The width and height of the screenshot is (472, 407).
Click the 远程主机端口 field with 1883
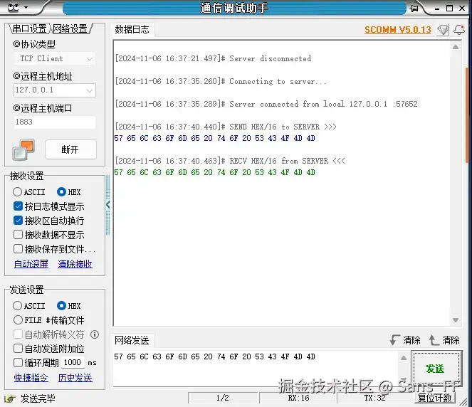pos(55,122)
